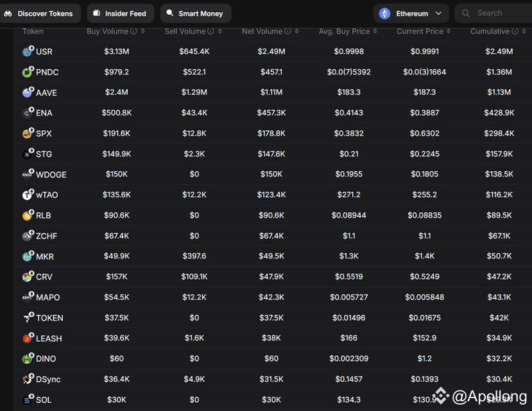
Task: Open the USR token name
Action: 44,51
